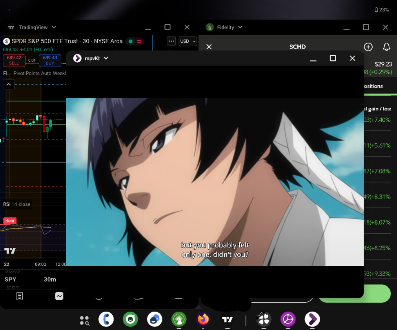Viewport: 397px width, 330px height.
Task: Click the +7.40% gain row in Fidelity
Action: [x=377, y=120]
